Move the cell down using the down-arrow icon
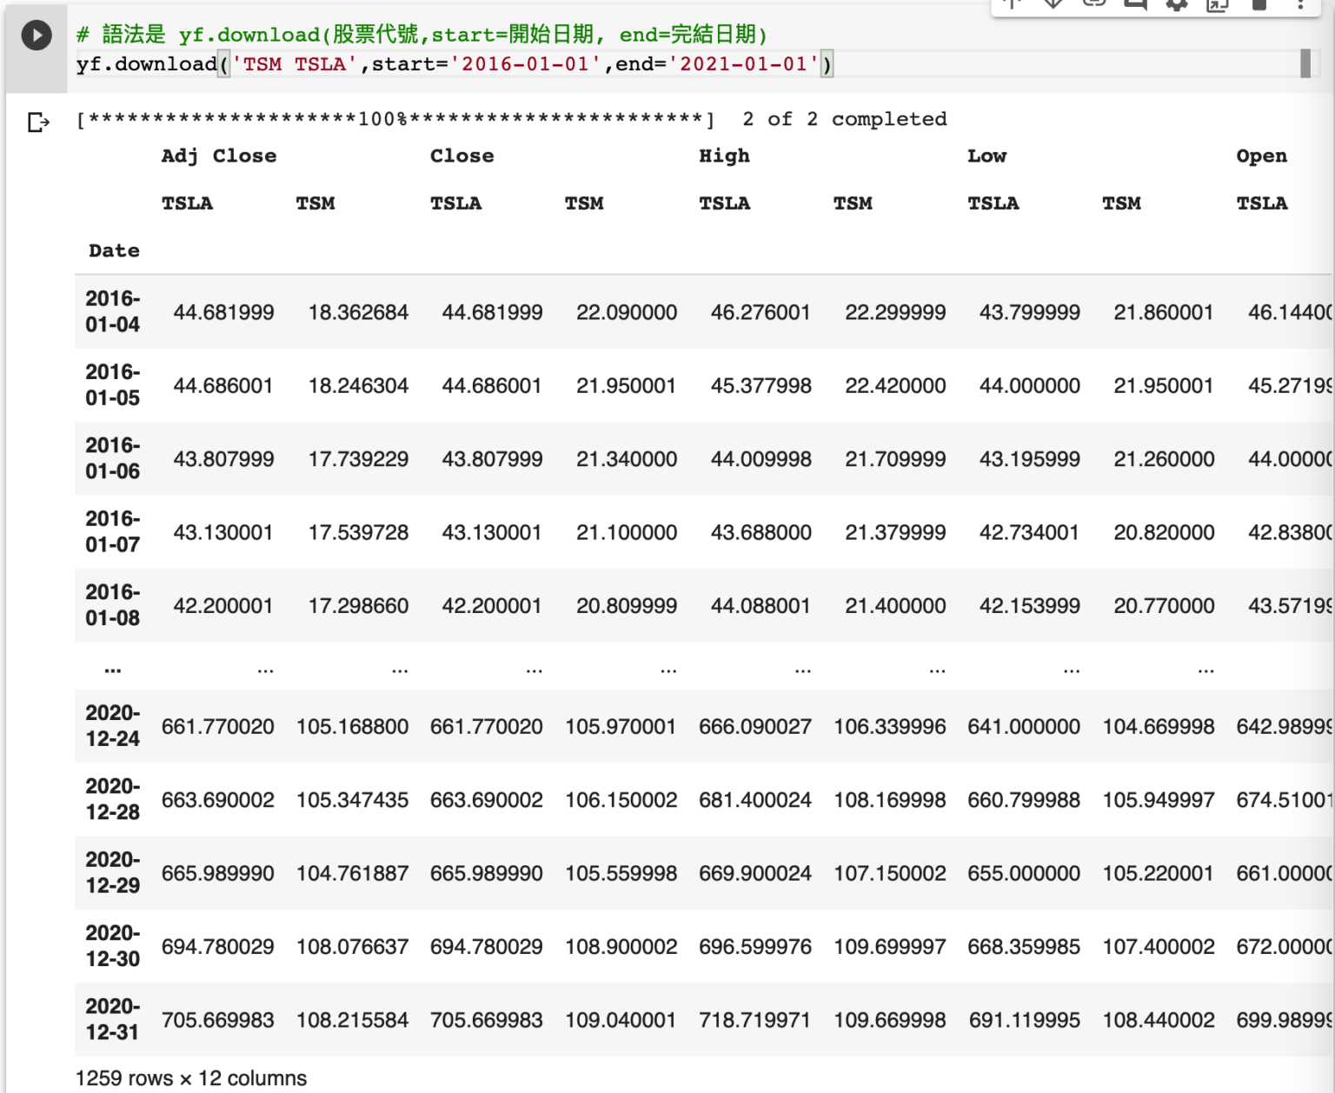 1053,5
